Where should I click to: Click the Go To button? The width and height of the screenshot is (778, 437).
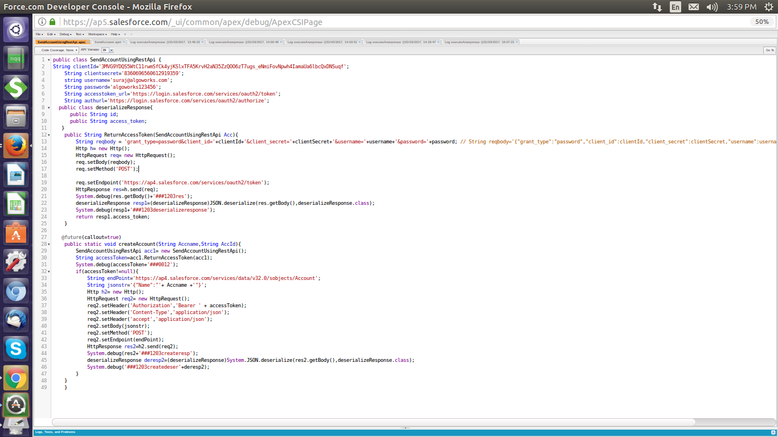point(769,50)
